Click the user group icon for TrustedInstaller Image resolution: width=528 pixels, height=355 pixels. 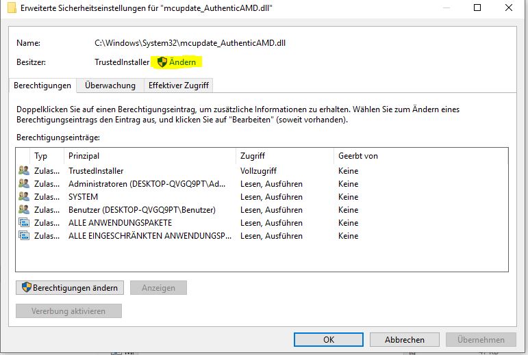click(24, 170)
